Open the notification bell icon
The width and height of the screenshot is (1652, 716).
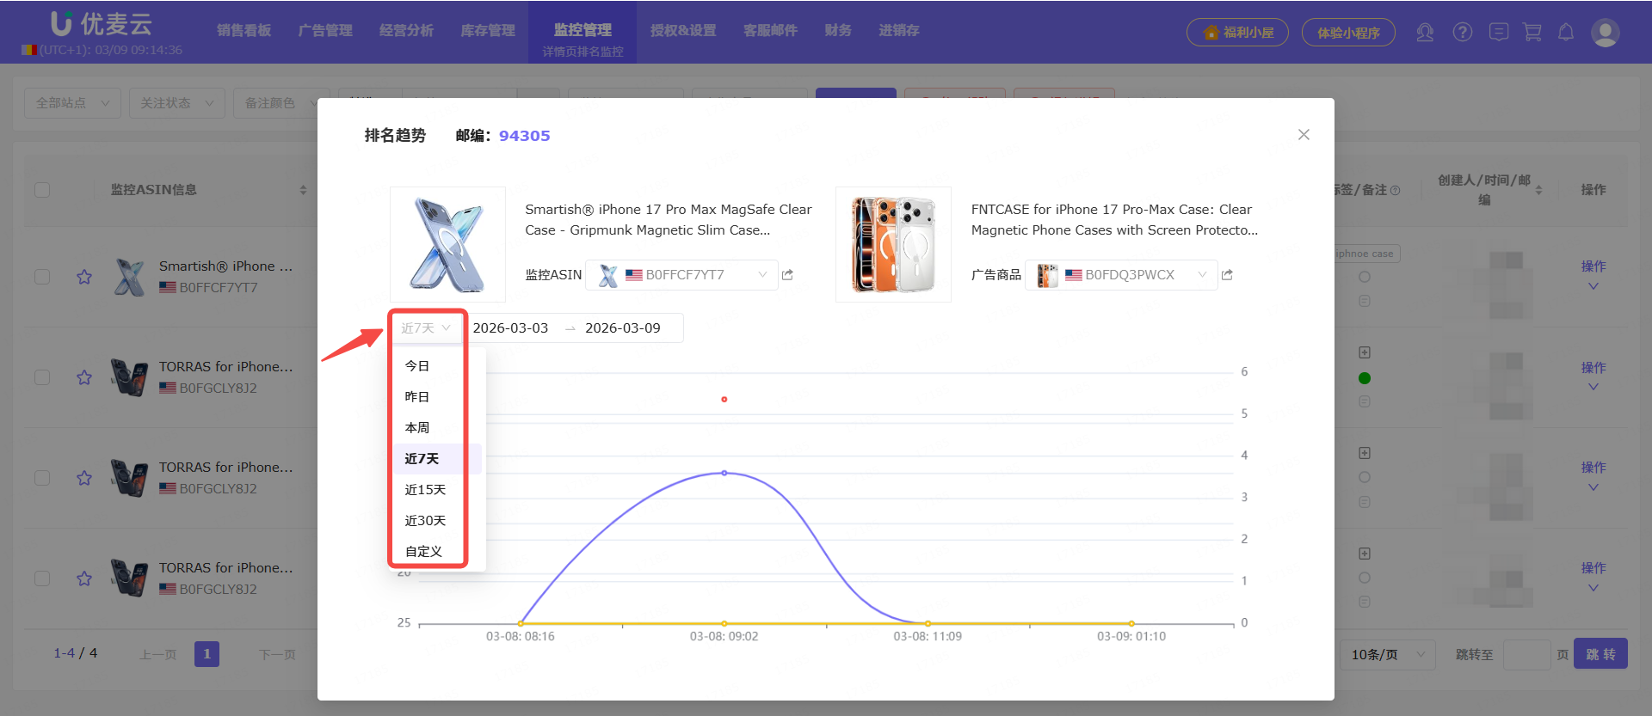pos(1566,33)
